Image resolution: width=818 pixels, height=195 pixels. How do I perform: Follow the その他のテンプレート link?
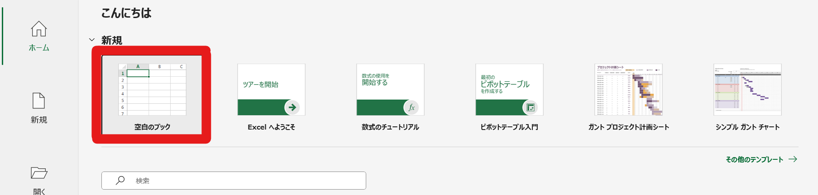754,159
